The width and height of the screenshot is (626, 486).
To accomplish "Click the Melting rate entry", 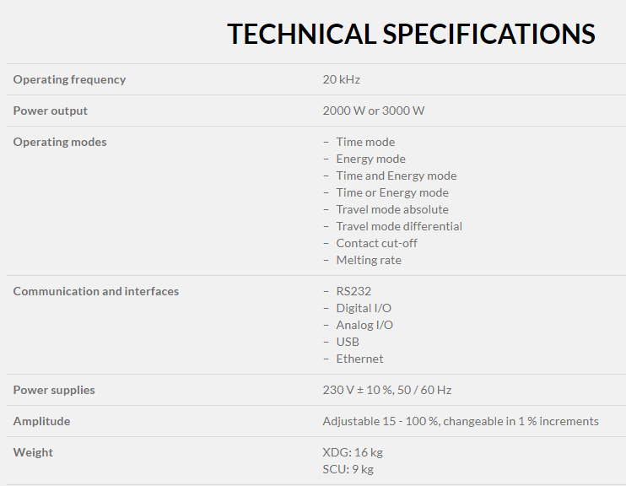I will [368, 260].
